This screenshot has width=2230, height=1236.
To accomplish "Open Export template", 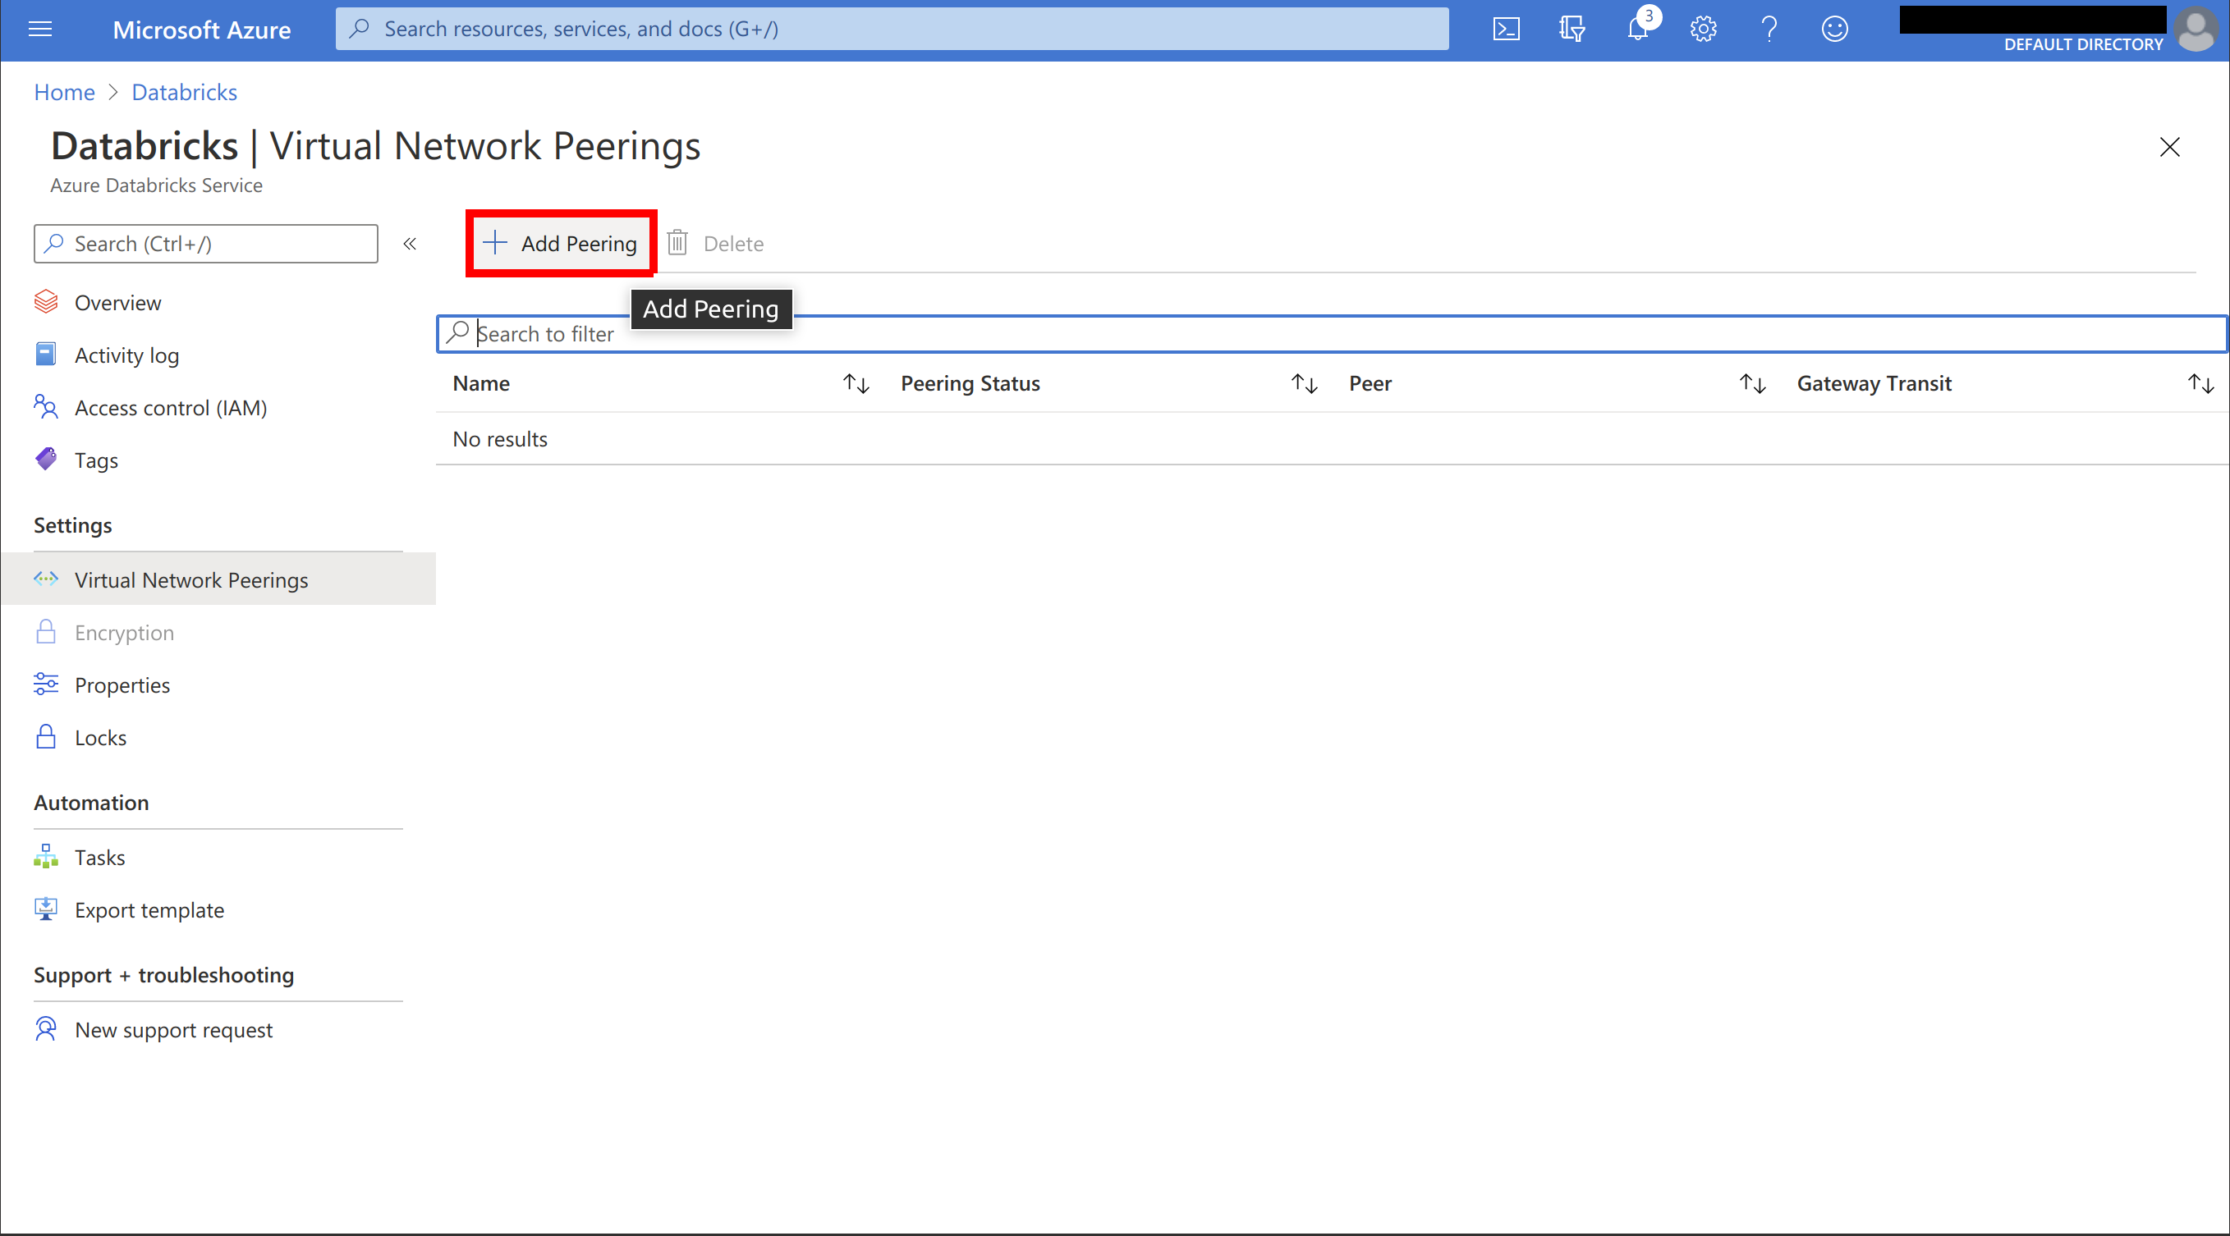I will point(149,909).
